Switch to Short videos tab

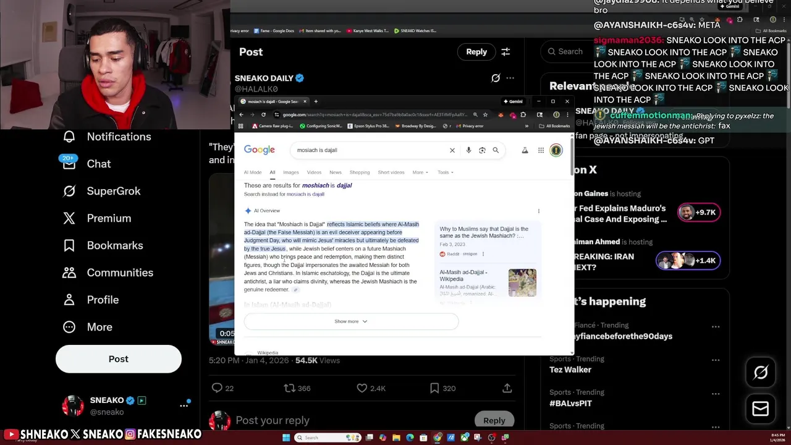391,172
